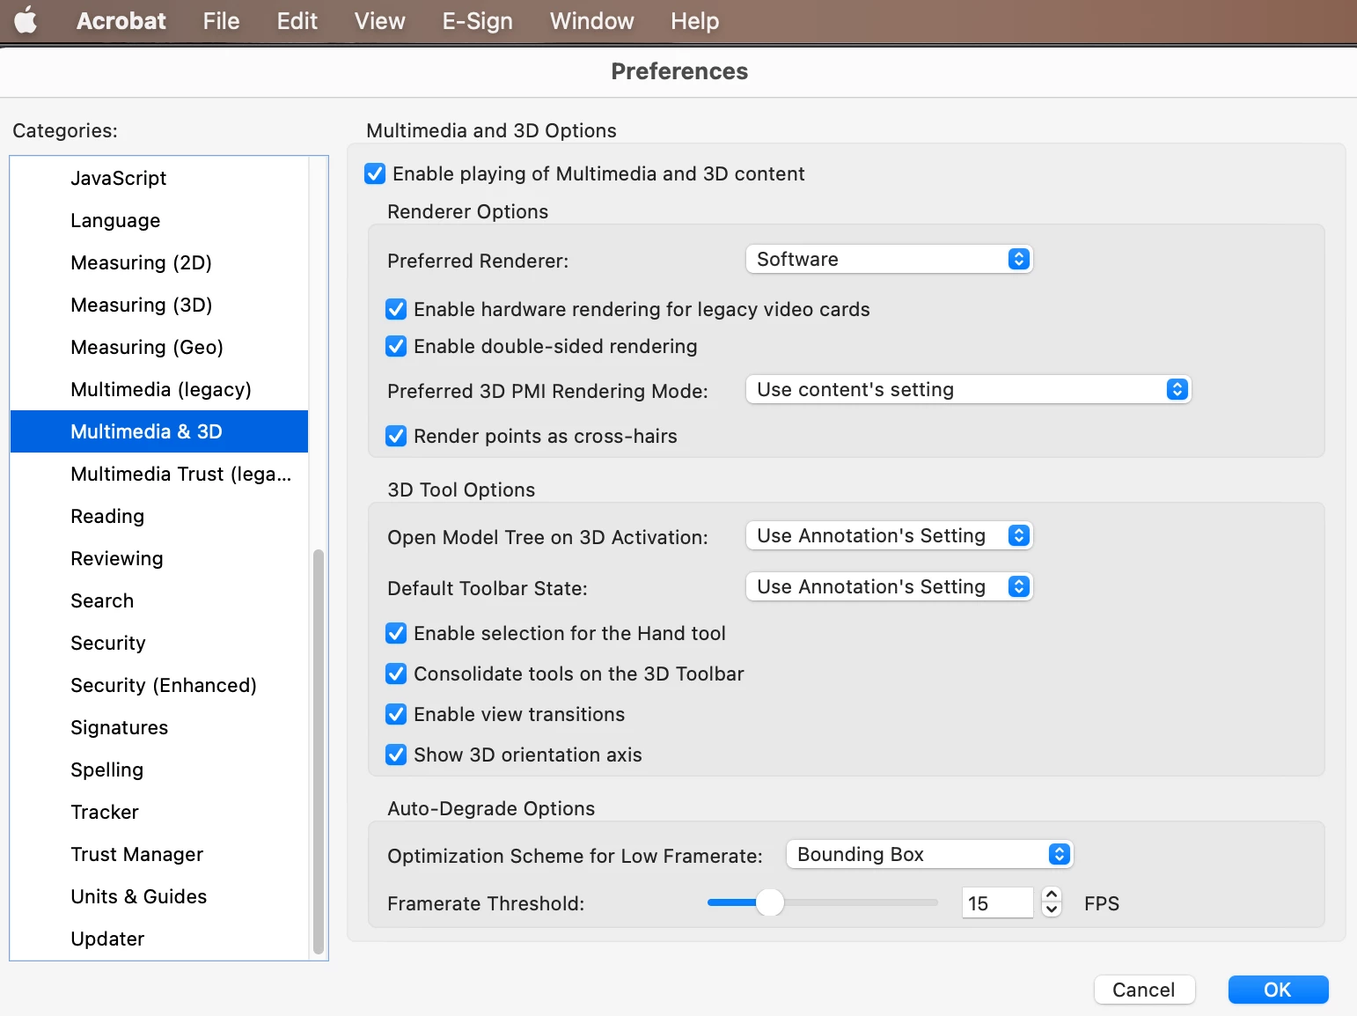Viewport: 1357px width, 1016px height.
Task: Select Language category
Action: click(159, 220)
